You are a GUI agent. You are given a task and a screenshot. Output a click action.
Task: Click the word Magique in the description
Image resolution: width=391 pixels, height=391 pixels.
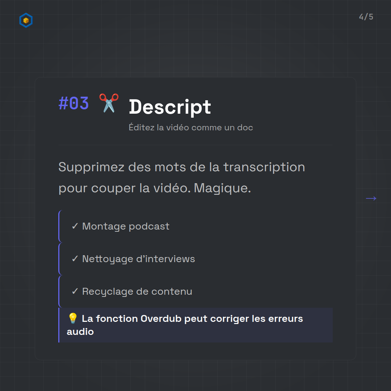(222, 188)
